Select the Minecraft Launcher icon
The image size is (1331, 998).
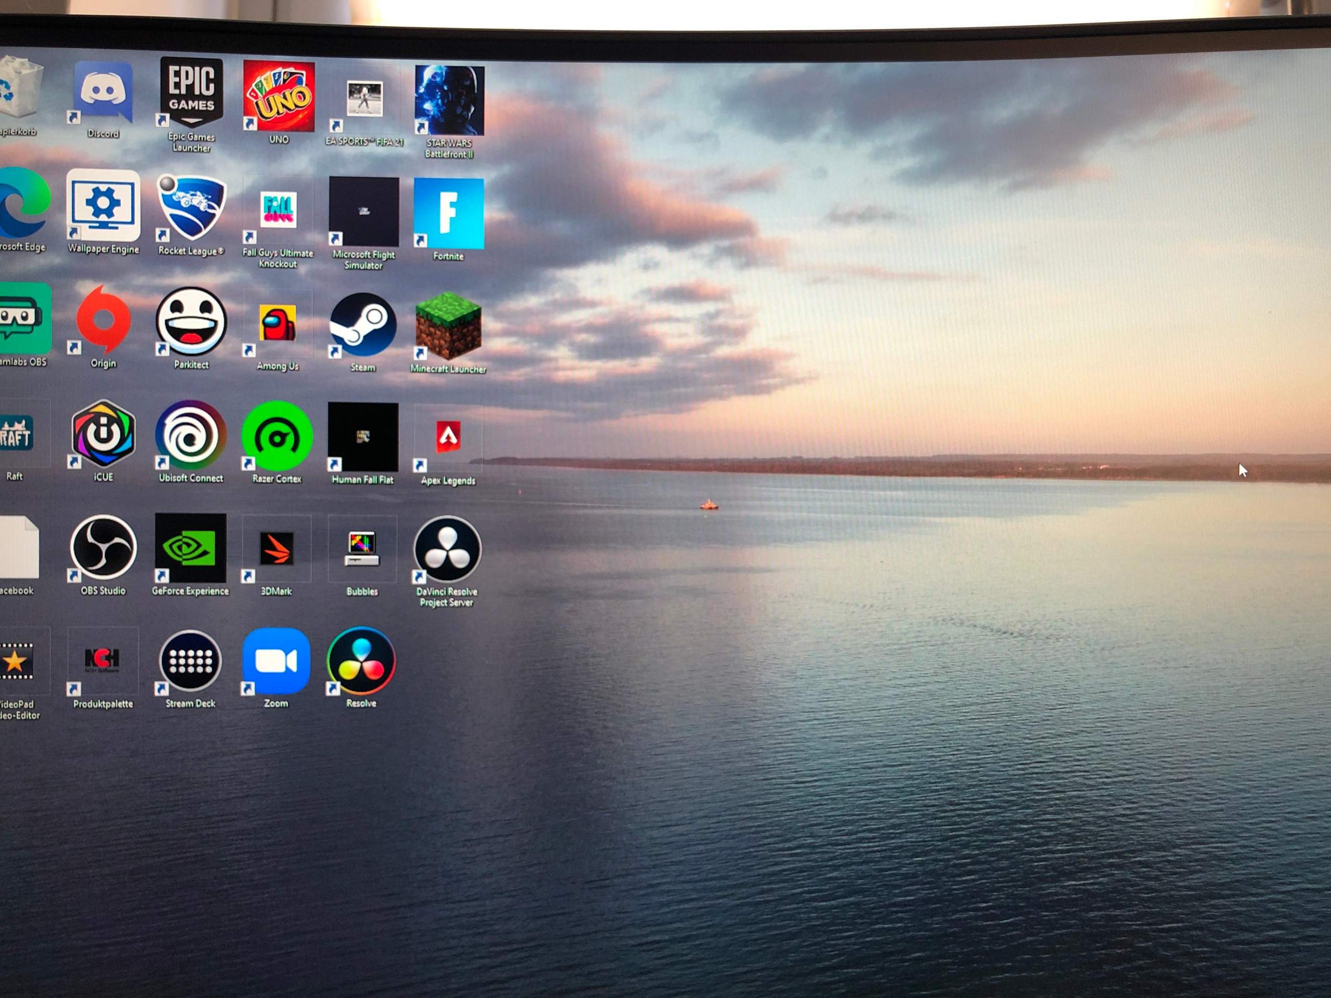coord(448,326)
